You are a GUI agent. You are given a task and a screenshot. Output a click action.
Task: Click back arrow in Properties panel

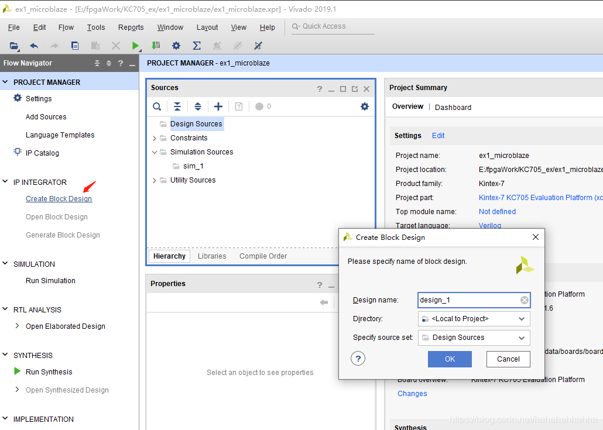point(324,302)
